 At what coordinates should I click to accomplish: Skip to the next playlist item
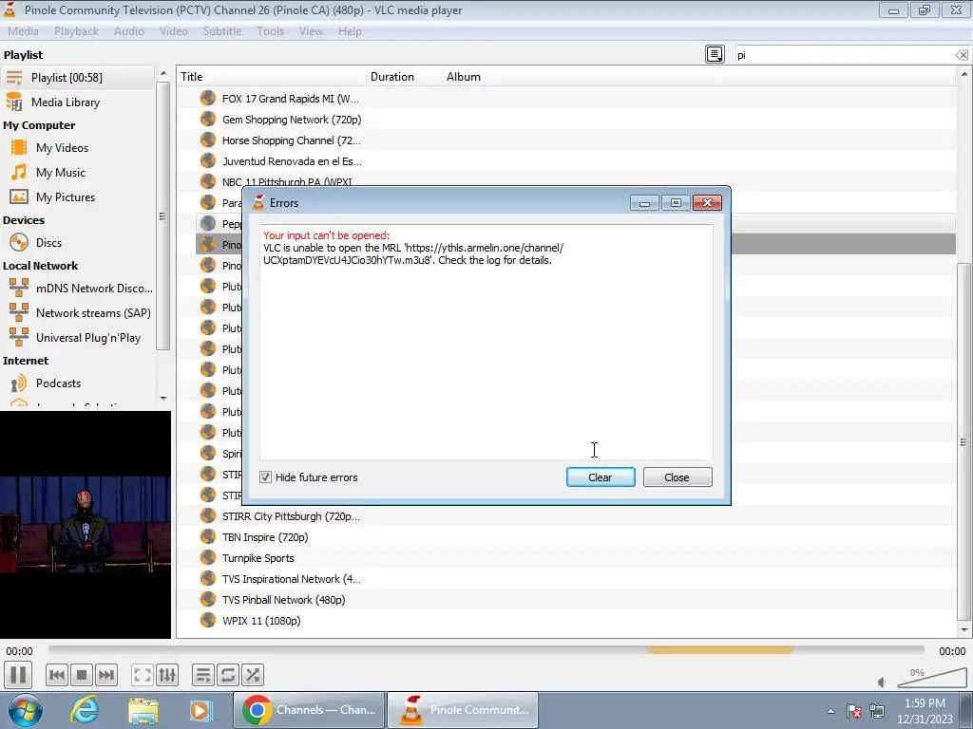pos(106,675)
